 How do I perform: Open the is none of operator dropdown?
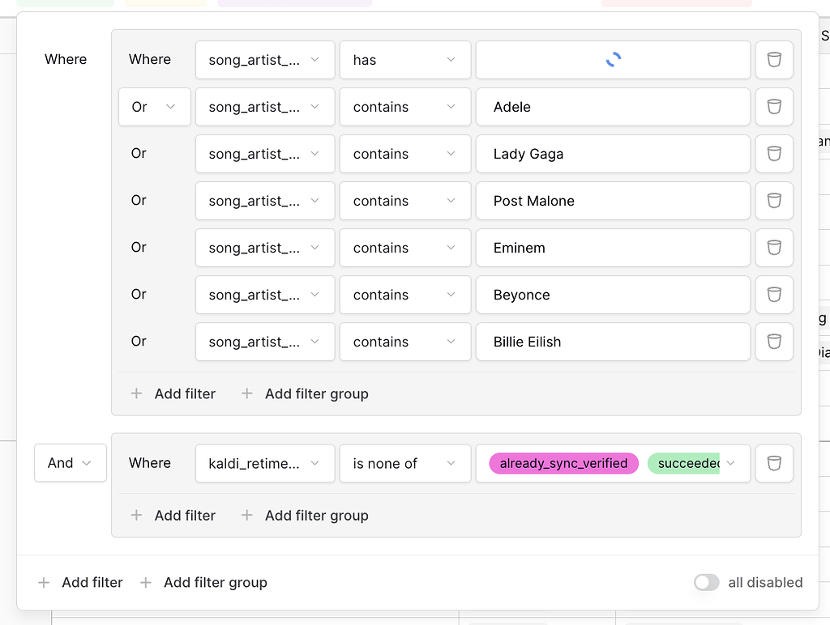[x=404, y=463]
